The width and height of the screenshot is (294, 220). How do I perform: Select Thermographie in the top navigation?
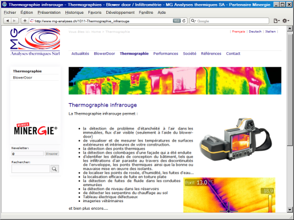(134, 54)
